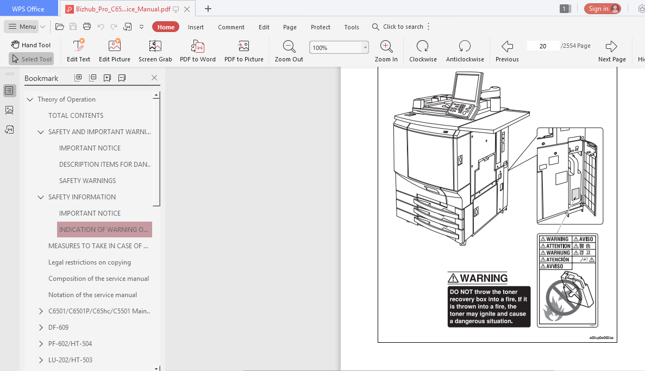Open the Bookmark panel sidebar icon

coord(9,91)
